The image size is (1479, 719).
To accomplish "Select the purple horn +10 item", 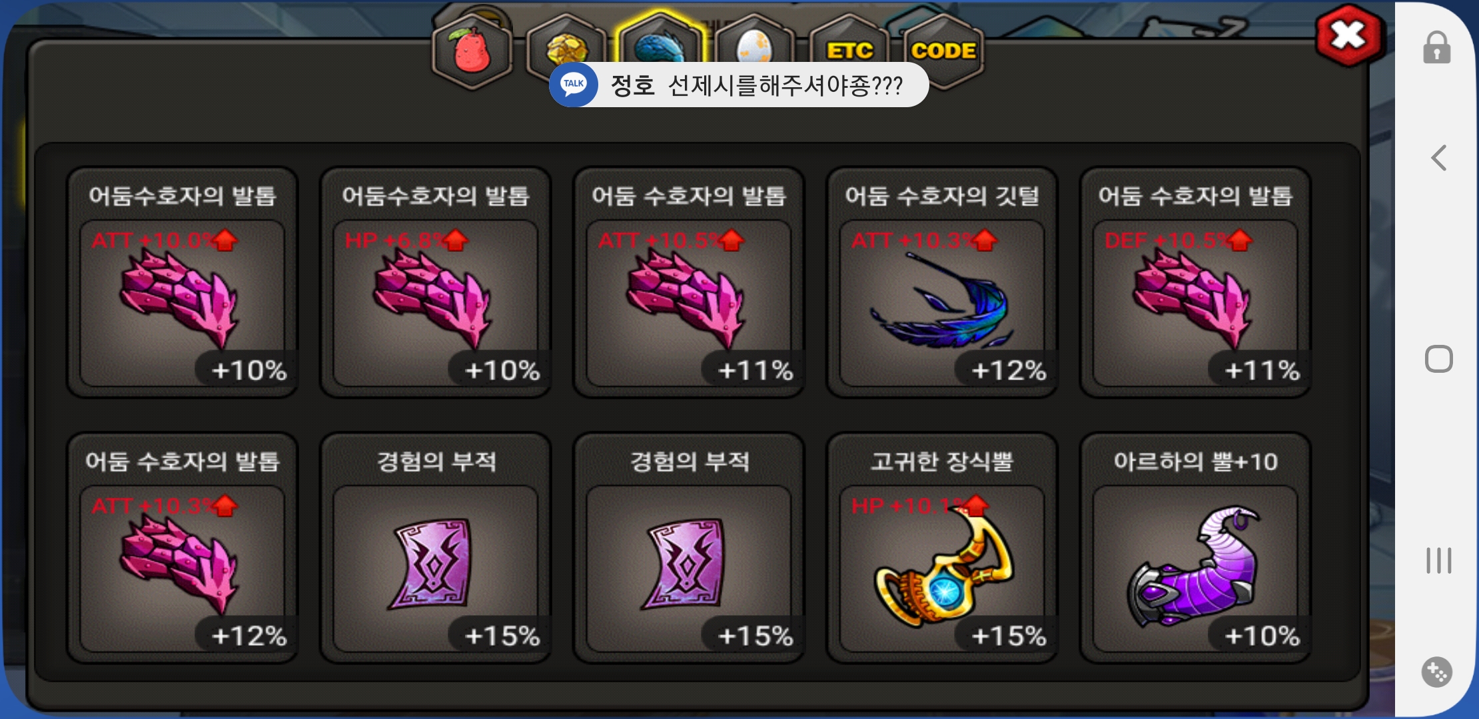I will tap(1195, 548).
